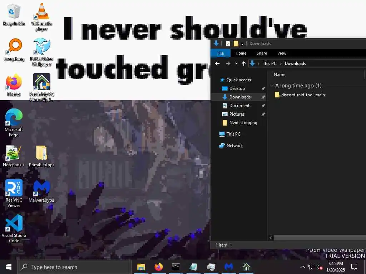Select Quick access in navigation pane
This screenshot has width=366, height=274.
click(x=236, y=80)
